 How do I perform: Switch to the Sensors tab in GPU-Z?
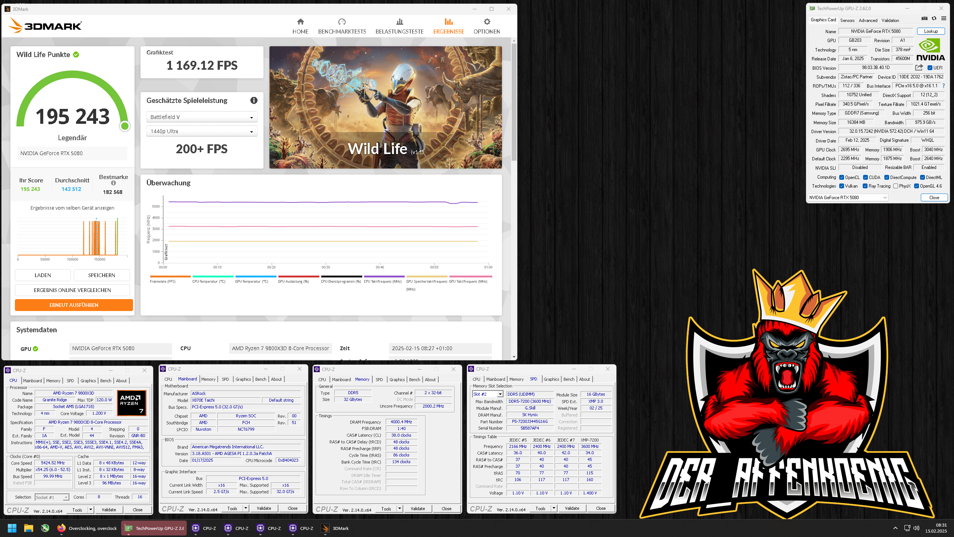847,21
